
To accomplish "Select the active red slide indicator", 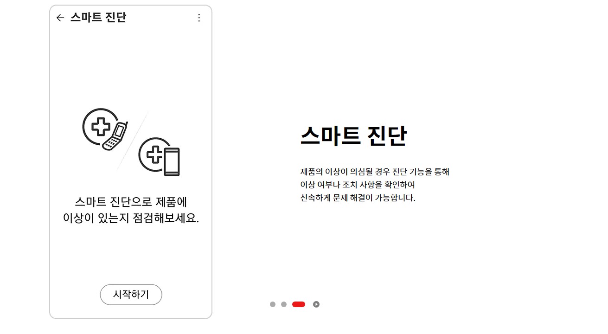I will pos(299,304).
